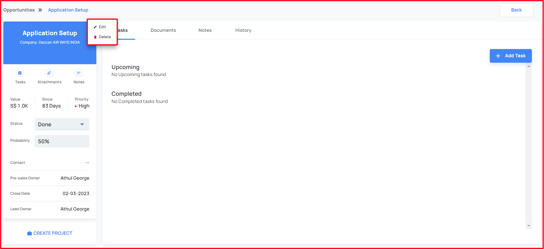The width and height of the screenshot is (544, 249).
Task: Click the breadcrumb double-chevron icon
Action: pyautogui.click(x=40, y=10)
